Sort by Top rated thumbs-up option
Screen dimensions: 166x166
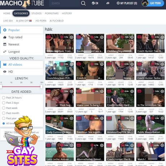[22, 37]
